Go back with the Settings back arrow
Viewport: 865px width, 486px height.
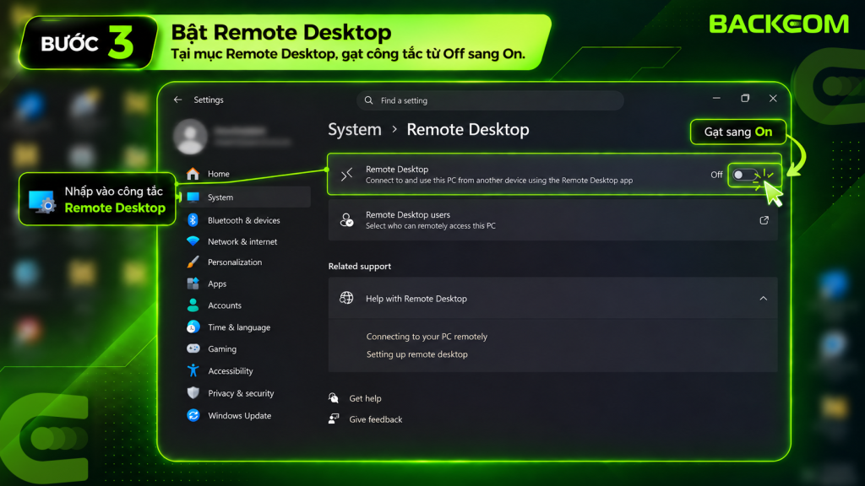pos(177,100)
